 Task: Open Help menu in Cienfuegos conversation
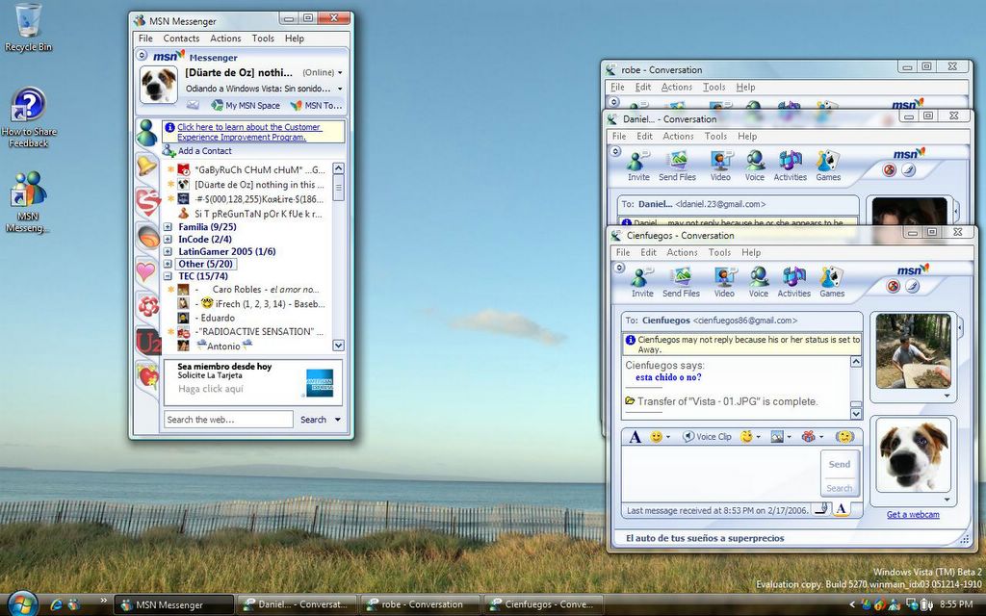[x=751, y=252]
